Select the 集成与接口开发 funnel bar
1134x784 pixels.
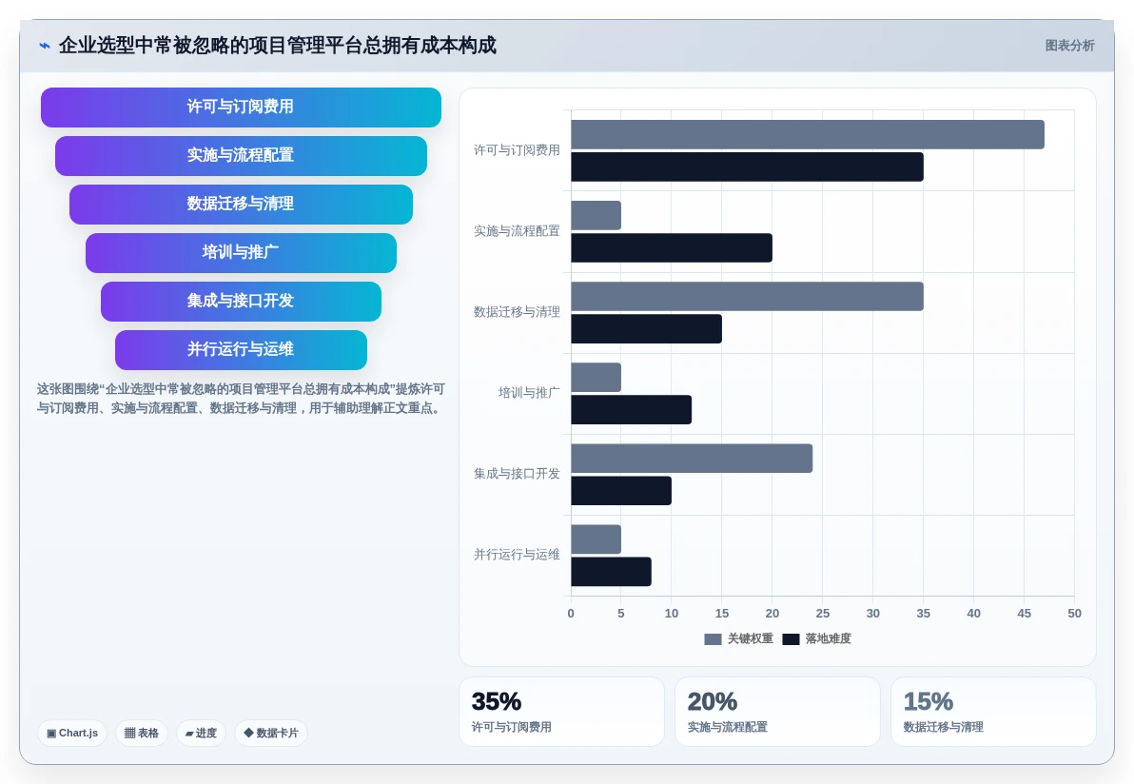(x=241, y=301)
